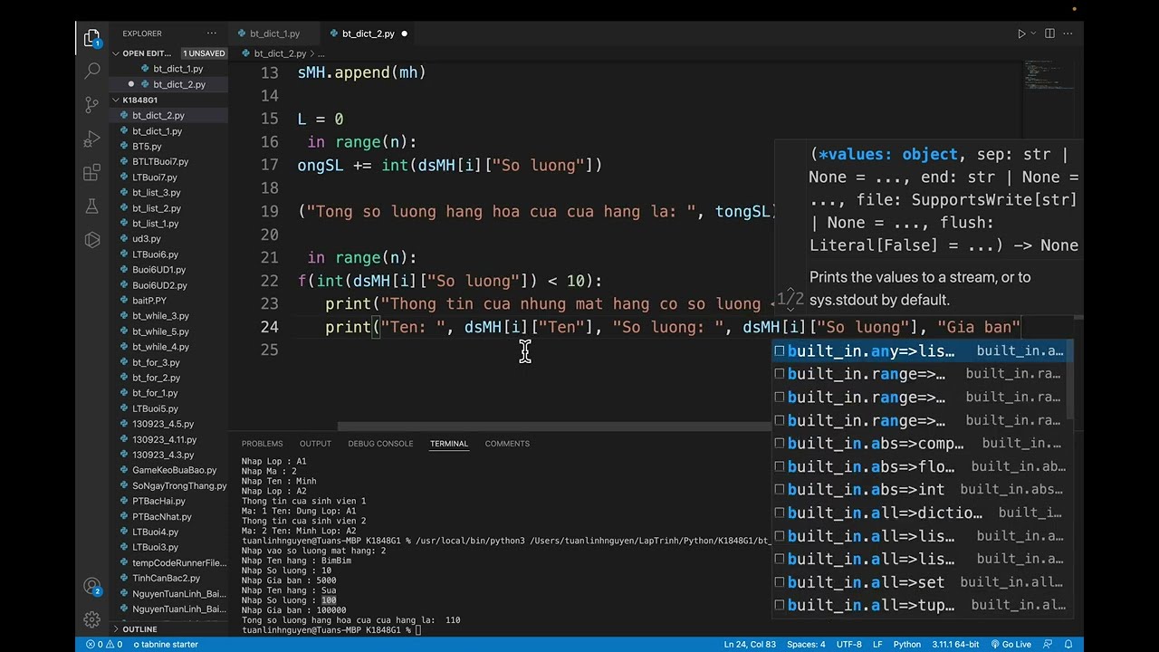Click breadcrumb bt_dict_2.py above editor
This screenshot has height=652, width=1159.
(280, 53)
